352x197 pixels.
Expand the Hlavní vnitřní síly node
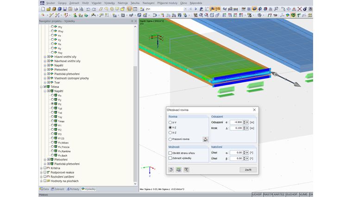[45, 56]
